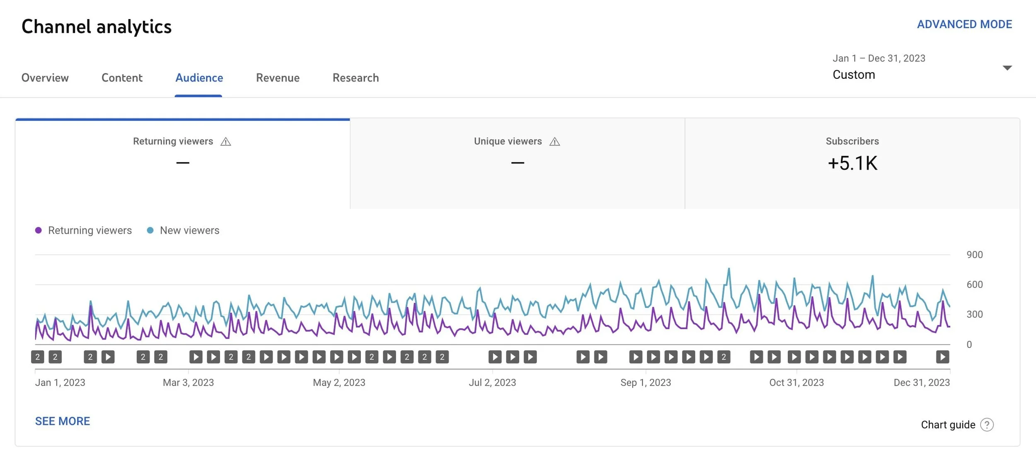The height and width of the screenshot is (454, 1036).
Task: Click first '2' video marker near Jan 1
Action: pos(37,357)
